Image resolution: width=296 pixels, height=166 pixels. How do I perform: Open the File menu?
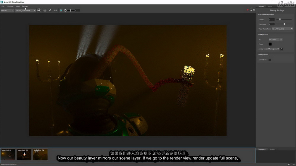(x=3, y=6)
